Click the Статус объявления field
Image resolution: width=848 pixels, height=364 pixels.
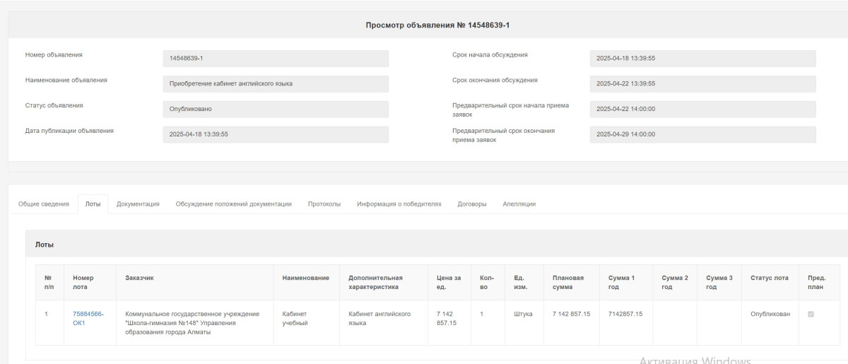tap(276, 109)
